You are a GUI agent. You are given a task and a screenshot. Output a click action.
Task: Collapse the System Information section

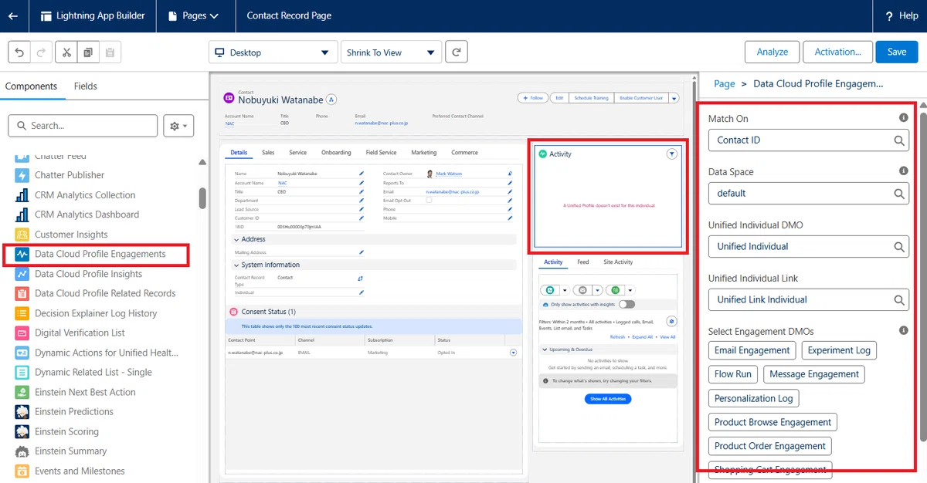pos(236,265)
